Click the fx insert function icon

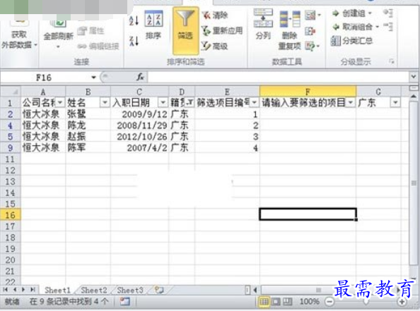(141, 78)
